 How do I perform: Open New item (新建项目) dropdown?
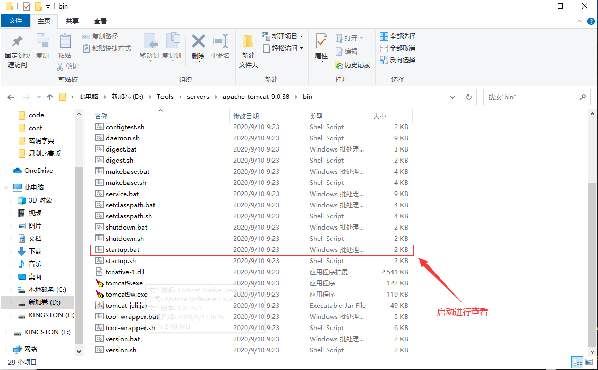point(283,36)
